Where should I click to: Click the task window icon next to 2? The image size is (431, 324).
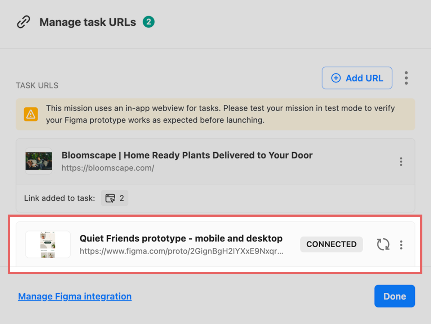point(111,198)
